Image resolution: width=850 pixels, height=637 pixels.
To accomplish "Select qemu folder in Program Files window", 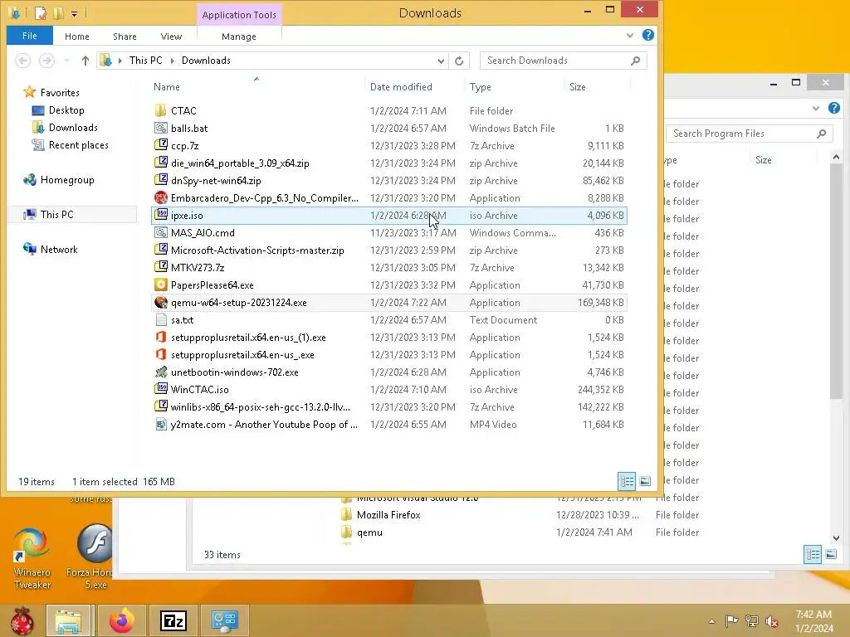I will [369, 532].
